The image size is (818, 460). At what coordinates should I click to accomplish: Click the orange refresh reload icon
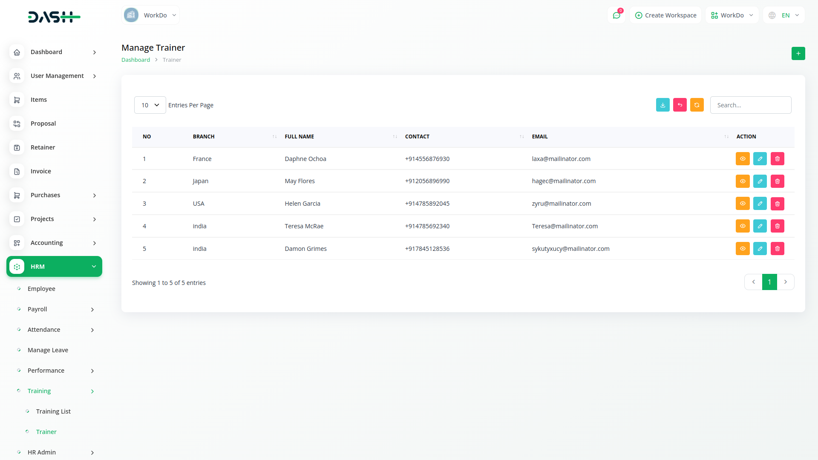697,105
